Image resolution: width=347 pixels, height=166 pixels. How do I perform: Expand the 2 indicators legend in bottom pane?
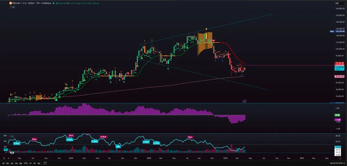[x=12, y=137]
